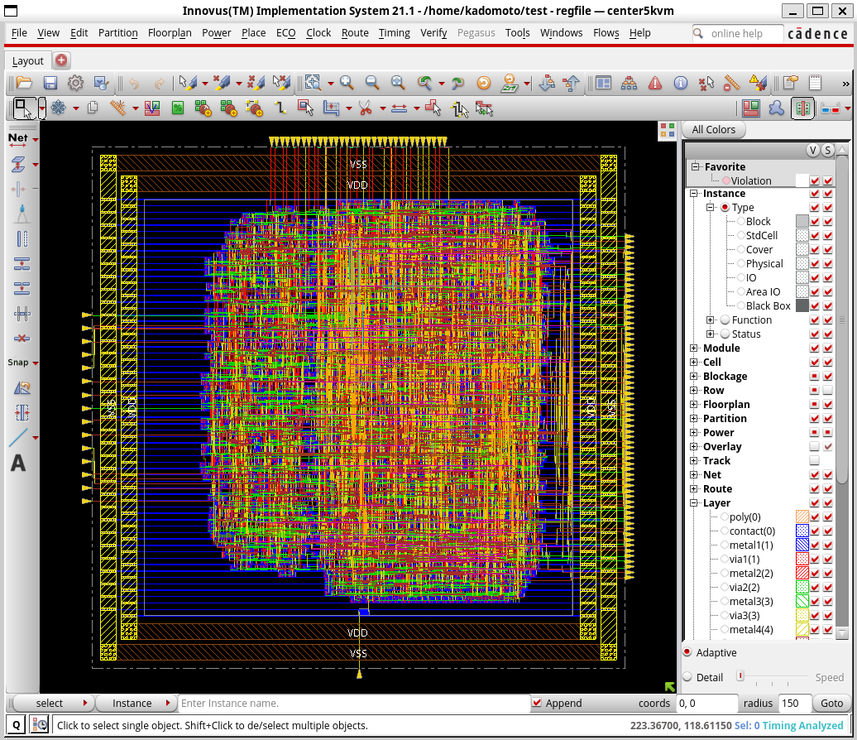
Task: Click the floorplan view red-green icon
Action: [751, 108]
